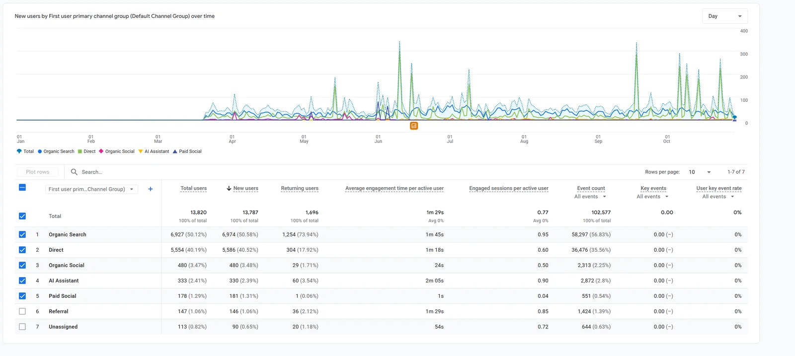795x356 pixels.
Task: Uncheck the Paid Social row checkbox
Action: click(22, 296)
